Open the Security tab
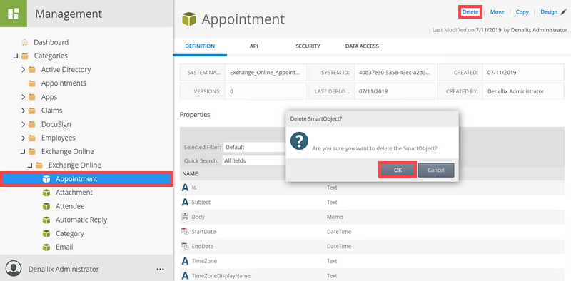This screenshot has height=281, width=571. click(308, 46)
